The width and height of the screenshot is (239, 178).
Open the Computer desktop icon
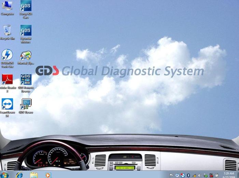(7, 6)
